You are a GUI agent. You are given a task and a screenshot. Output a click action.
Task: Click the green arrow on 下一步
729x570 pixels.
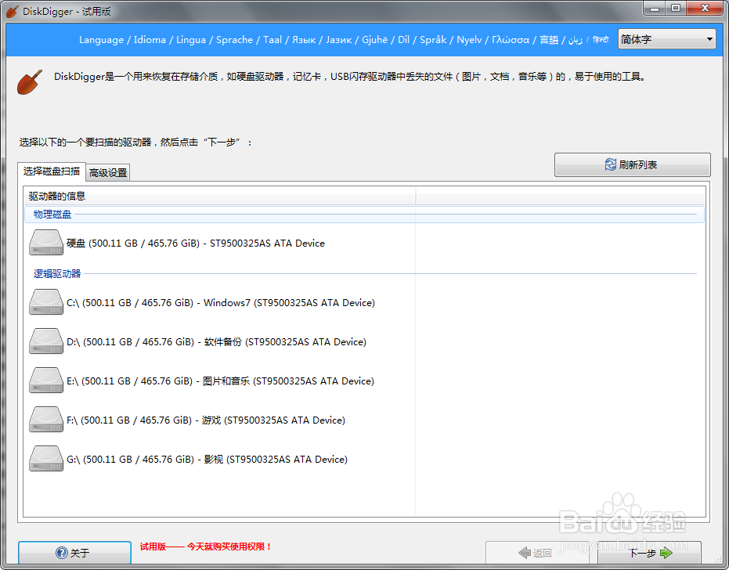click(x=666, y=553)
